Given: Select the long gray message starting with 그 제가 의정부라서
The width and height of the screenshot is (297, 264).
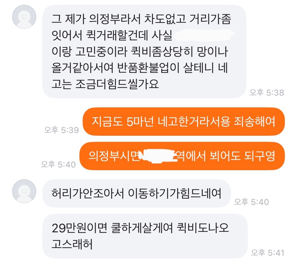Looking at the screenshot, I should click(x=144, y=52).
